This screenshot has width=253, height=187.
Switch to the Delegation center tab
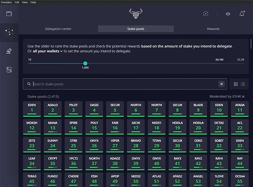pos(58,29)
